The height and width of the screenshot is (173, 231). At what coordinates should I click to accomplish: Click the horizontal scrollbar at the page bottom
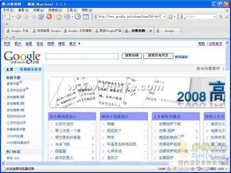tap(87, 163)
